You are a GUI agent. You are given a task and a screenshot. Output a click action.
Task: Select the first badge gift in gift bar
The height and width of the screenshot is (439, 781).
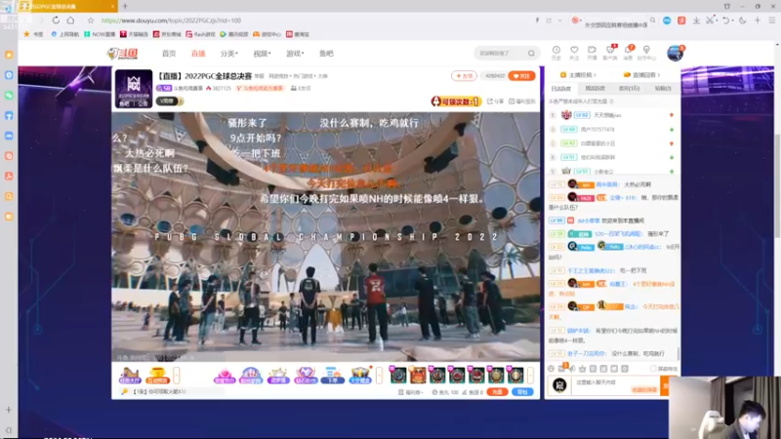[x=398, y=375]
